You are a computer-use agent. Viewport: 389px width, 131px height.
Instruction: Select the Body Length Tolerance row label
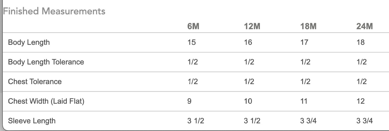click(46, 62)
